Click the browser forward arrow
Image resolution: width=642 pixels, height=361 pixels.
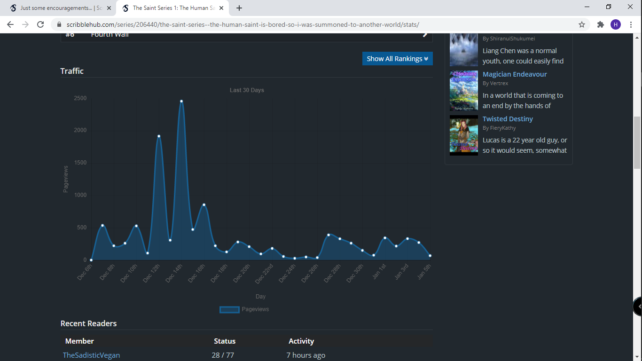(25, 24)
